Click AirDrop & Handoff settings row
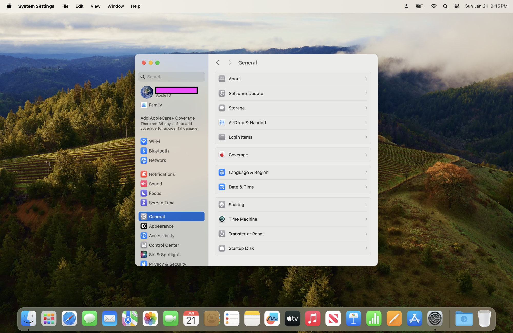The image size is (513, 333). [293, 122]
